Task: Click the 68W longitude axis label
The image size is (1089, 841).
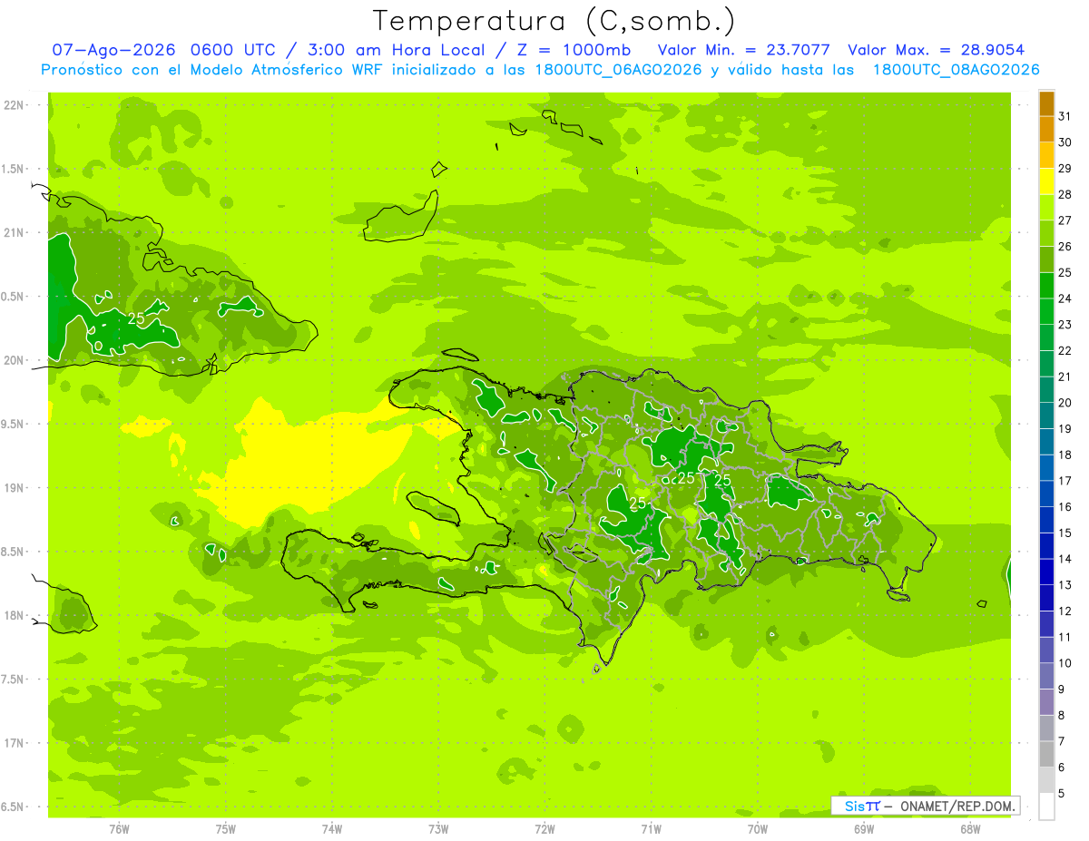Action: tap(970, 829)
